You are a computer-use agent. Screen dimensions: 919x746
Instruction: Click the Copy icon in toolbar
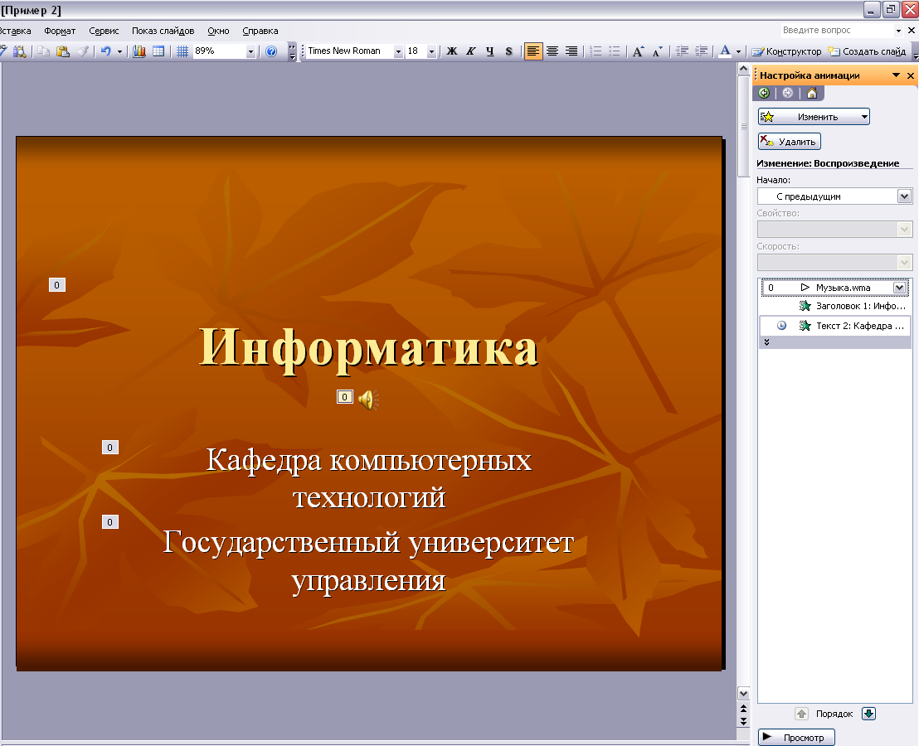click(43, 51)
